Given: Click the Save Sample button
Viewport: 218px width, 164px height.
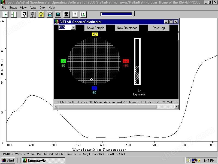Looking at the screenshot, I should tap(96, 28).
